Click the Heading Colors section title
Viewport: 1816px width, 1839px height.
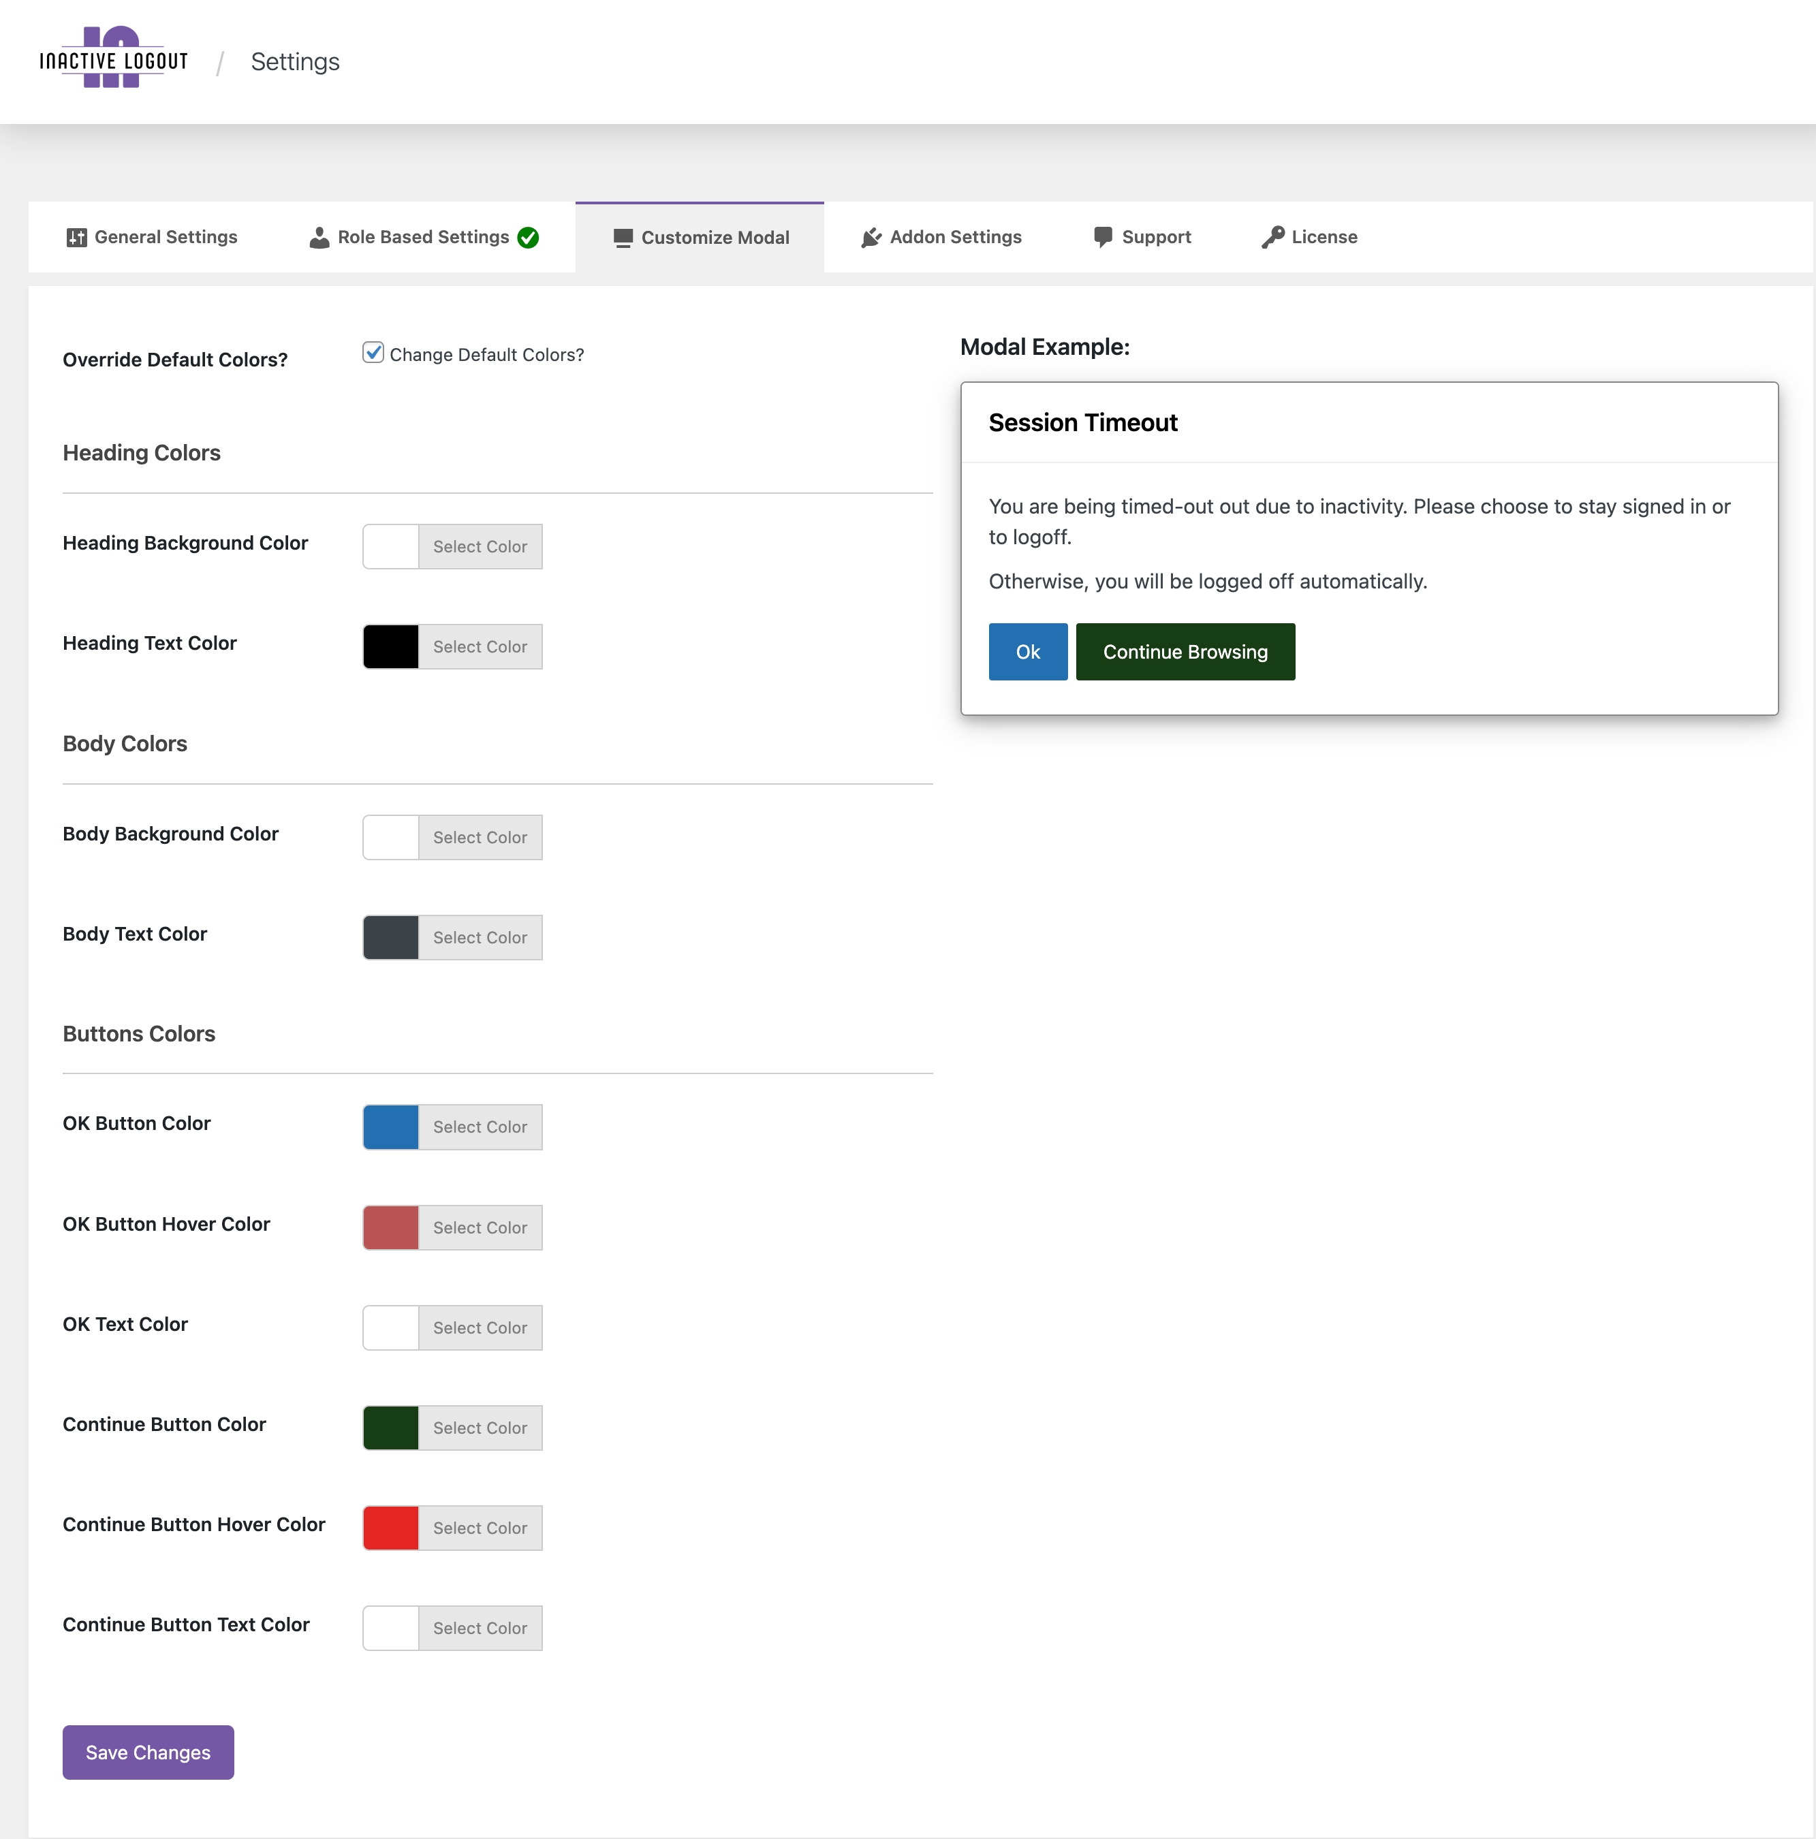click(x=142, y=453)
